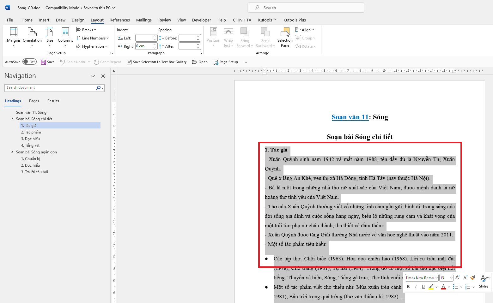Open Page Setup dialog launcher
The height and width of the screenshot is (303, 493).
click(x=112, y=53)
